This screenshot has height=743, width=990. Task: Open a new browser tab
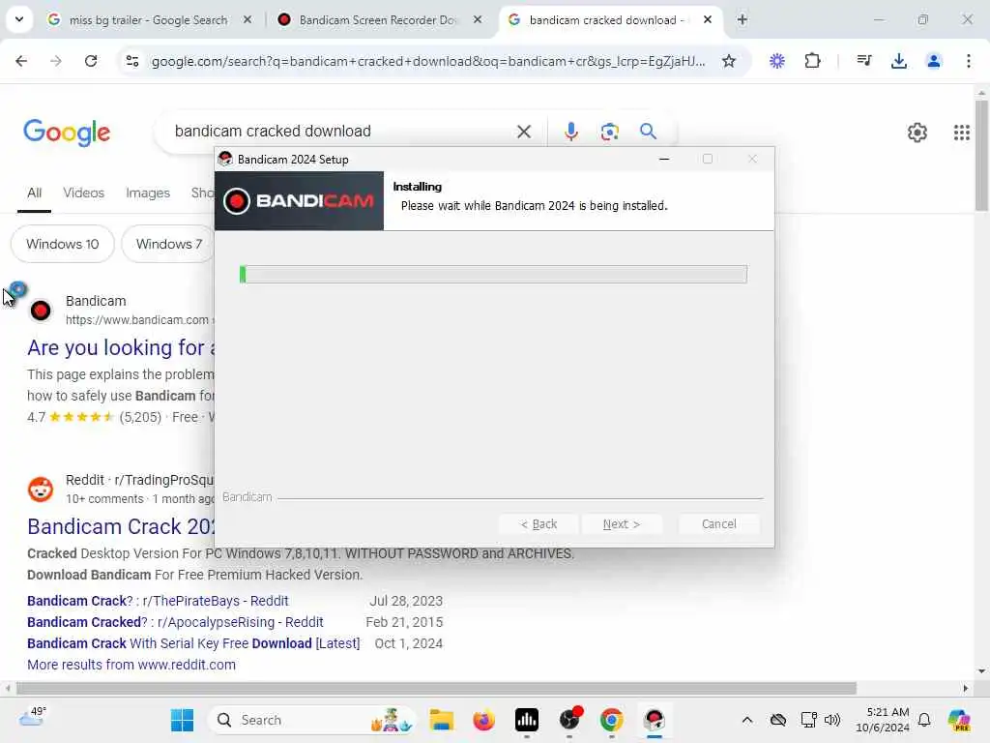pyautogui.click(x=742, y=19)
